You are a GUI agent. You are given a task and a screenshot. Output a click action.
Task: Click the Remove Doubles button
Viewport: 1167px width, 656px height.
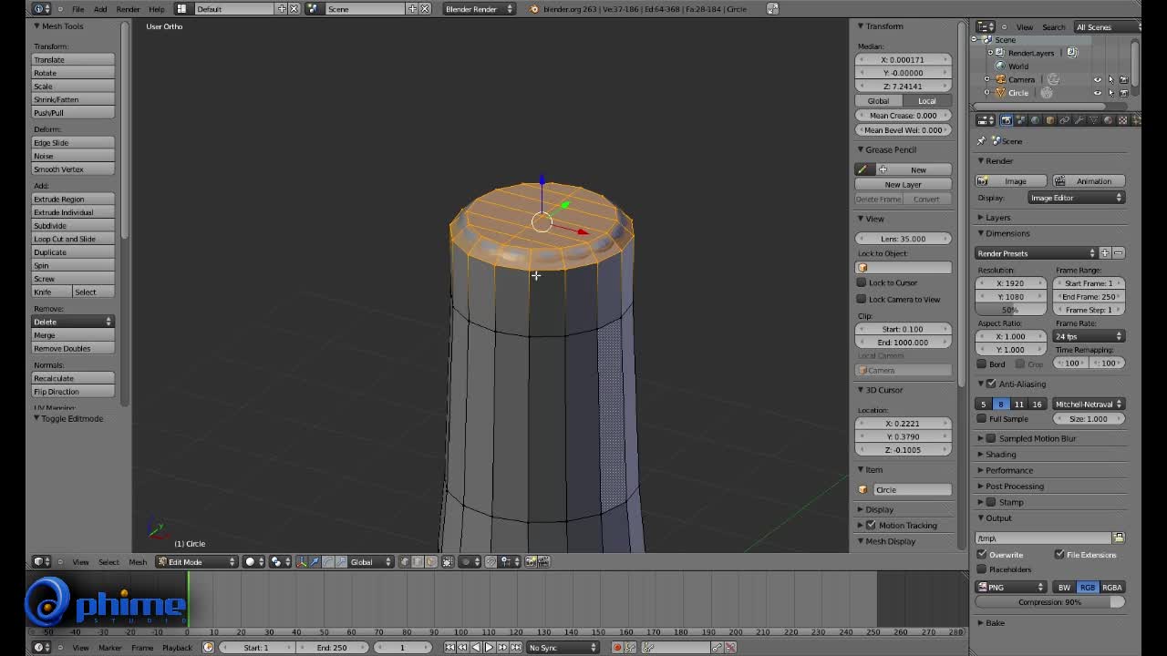73,348
